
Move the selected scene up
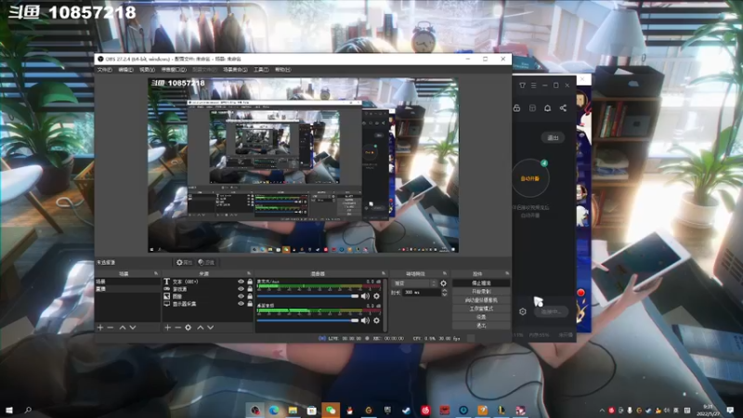click(123, 328)
